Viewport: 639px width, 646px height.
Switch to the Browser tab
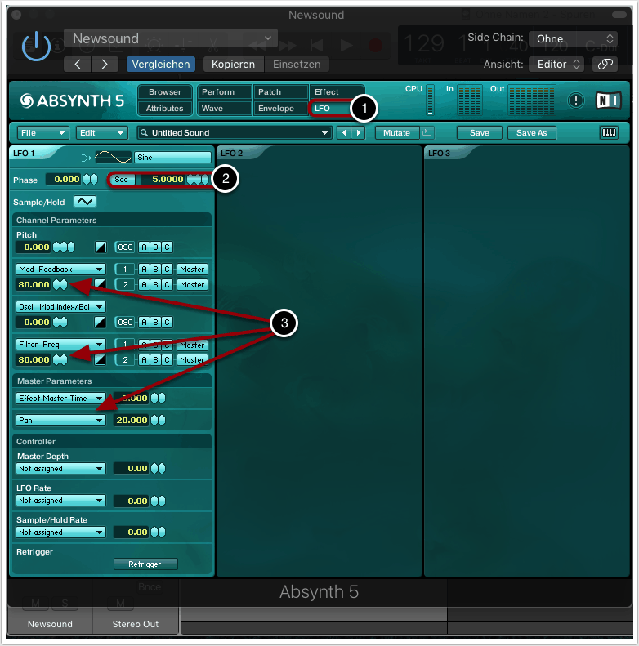tap(165, 91)
